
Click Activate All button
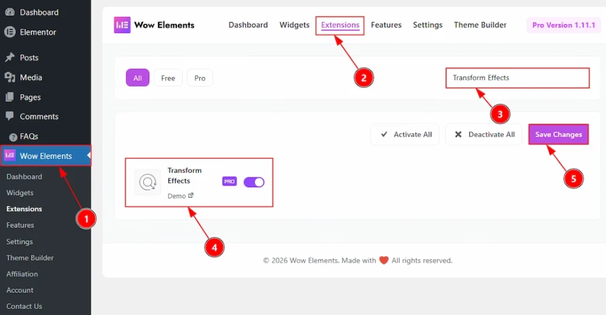click(405, 134)
